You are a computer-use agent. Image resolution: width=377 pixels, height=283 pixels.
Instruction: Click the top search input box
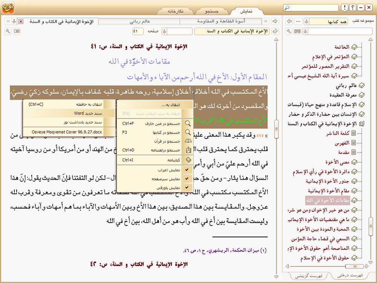314,8
